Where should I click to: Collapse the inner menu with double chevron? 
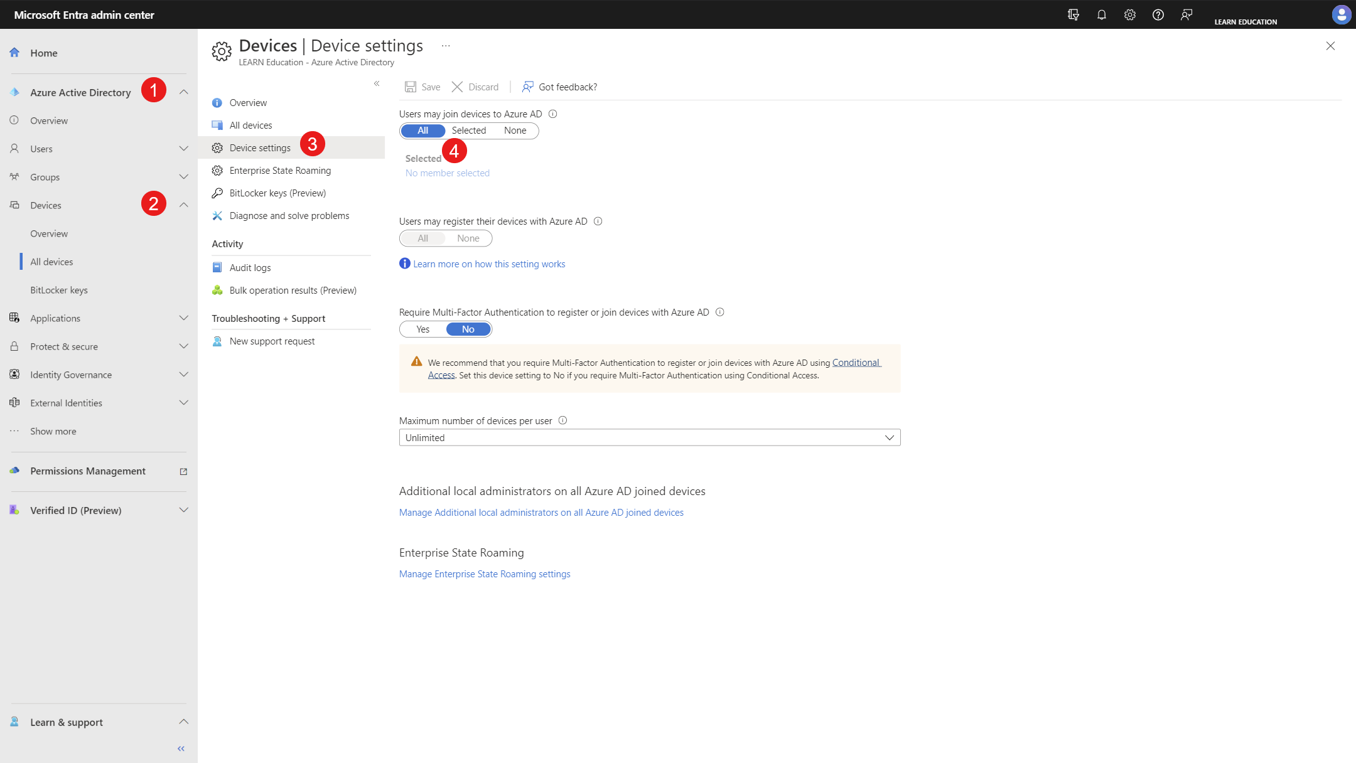(x=377, y=83)
